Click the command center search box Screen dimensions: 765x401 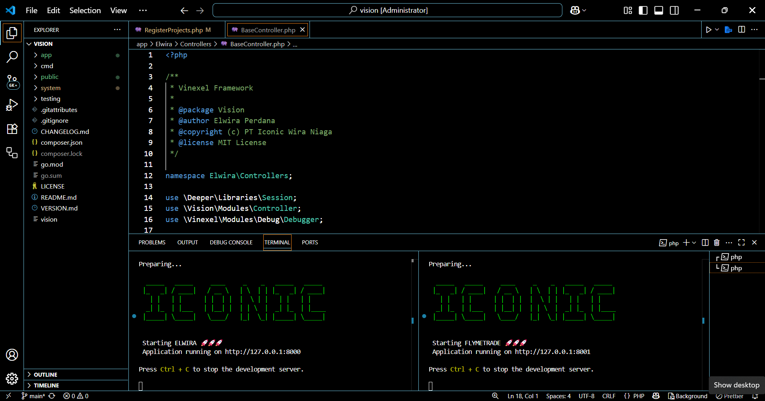pos(387,10)
